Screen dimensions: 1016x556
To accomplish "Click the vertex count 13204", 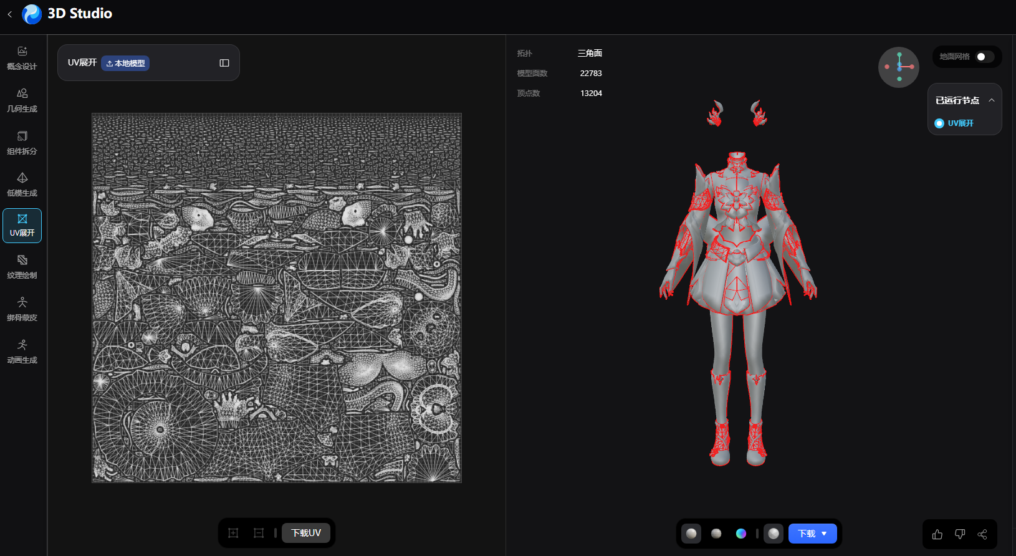I will (591, 93).
